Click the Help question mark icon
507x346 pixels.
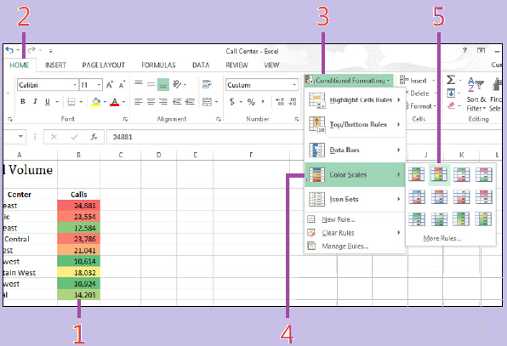click(x=465, y=50)
